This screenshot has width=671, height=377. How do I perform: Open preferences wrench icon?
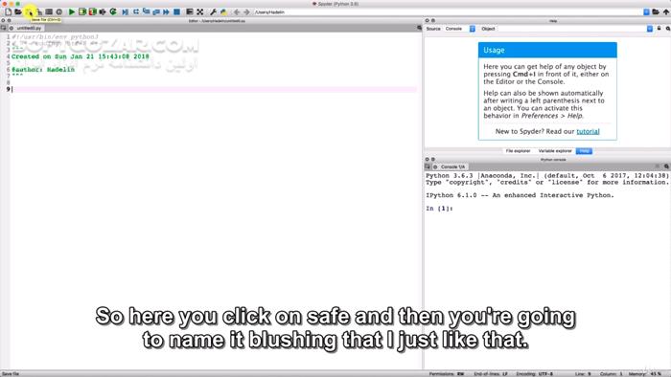213,11
